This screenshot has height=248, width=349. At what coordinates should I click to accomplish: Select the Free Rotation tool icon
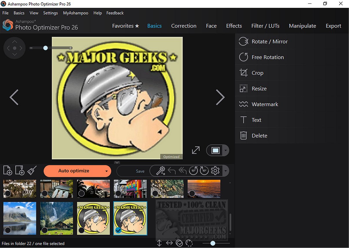(243, 57)
